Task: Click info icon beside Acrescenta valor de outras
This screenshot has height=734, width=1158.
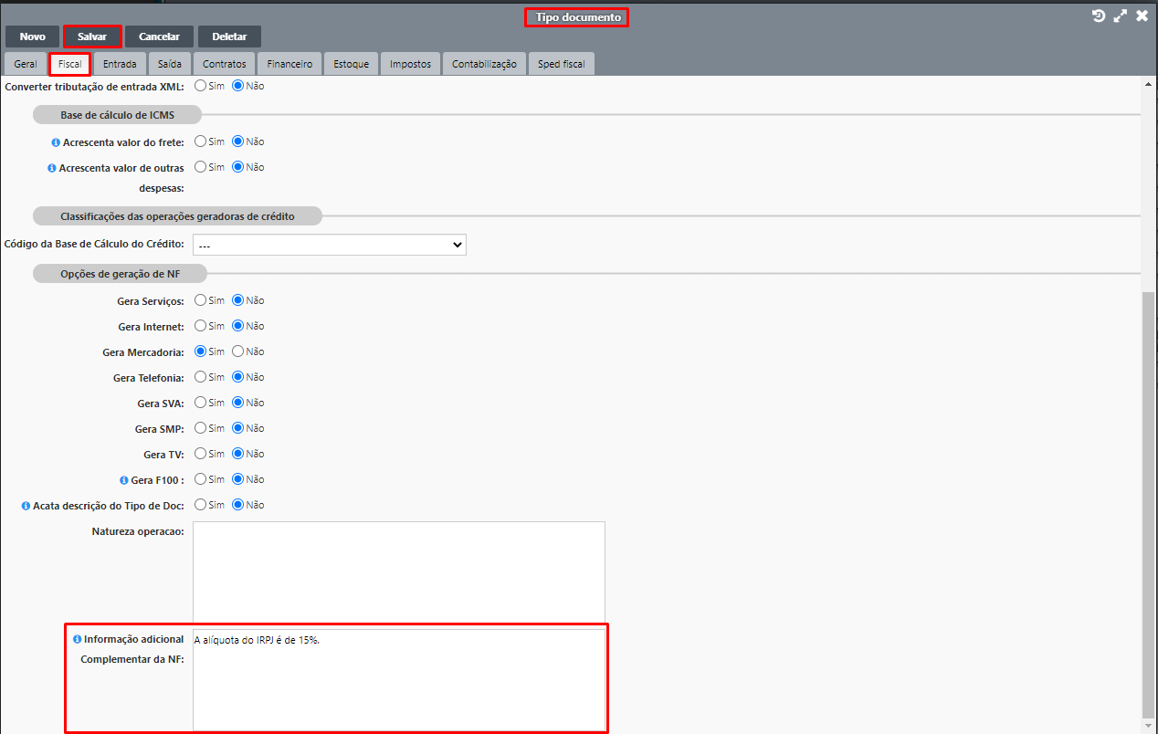Action: coord(52,168)
